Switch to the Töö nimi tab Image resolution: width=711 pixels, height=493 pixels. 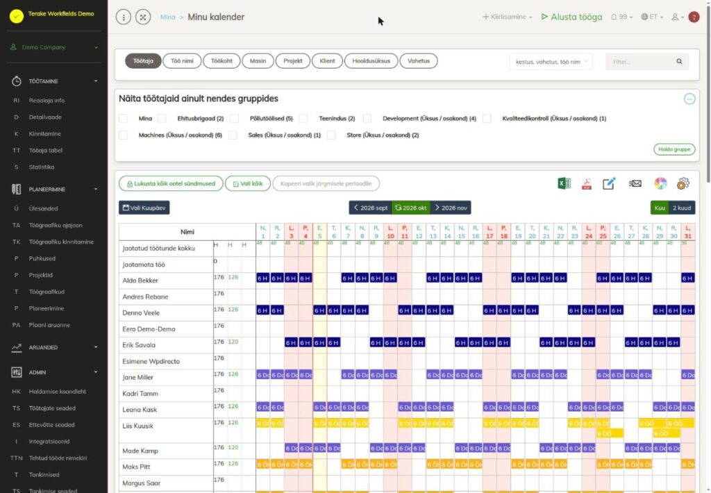tap(182, 61)
